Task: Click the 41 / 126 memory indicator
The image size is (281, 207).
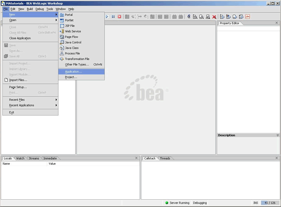Action: [x=270, y=203]
